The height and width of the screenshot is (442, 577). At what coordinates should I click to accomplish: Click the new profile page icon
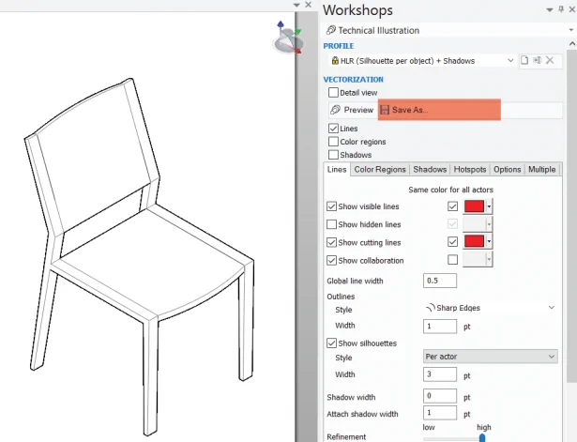coord(525,60)
